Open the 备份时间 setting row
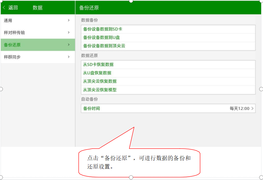 [x=168, y=109]
